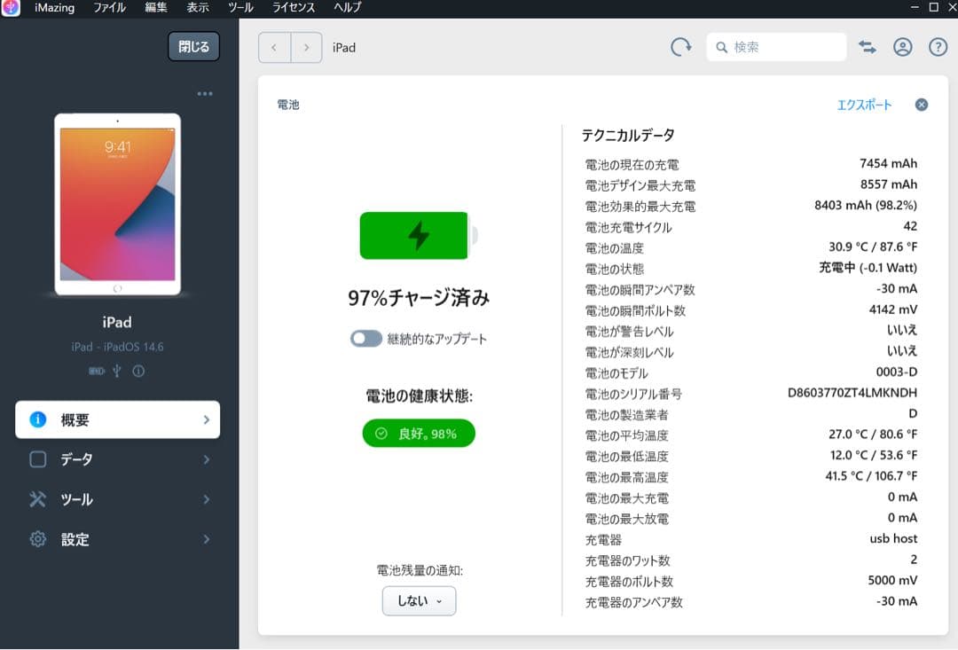Viewport: 958px width, 650px height.
Task: Click the エクスポート link
Action: (x=866, y=104)
